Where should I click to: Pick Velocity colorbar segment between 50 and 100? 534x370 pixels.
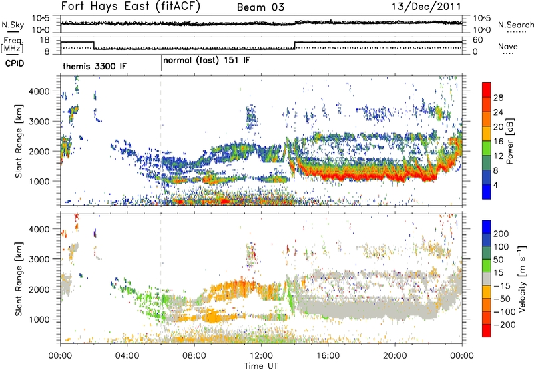pos(487,253)
